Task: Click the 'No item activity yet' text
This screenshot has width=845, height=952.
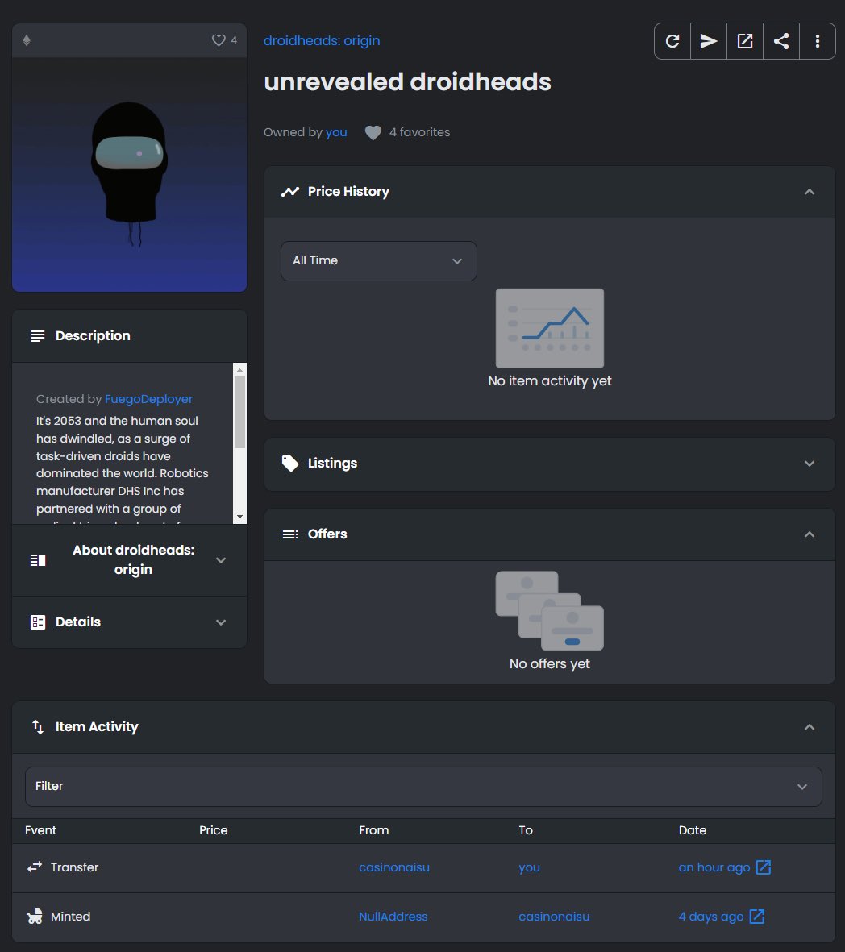Action: (550, 380)
